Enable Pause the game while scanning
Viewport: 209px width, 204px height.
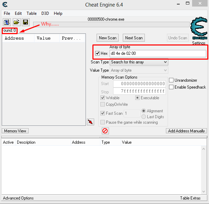(x=102, y=122)
